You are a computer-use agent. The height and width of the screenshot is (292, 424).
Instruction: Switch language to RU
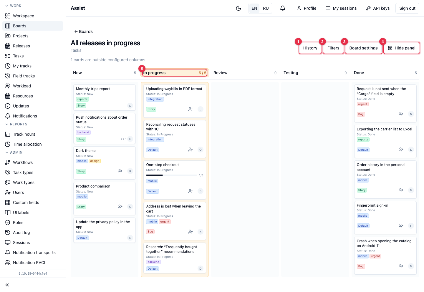(266, 8)
